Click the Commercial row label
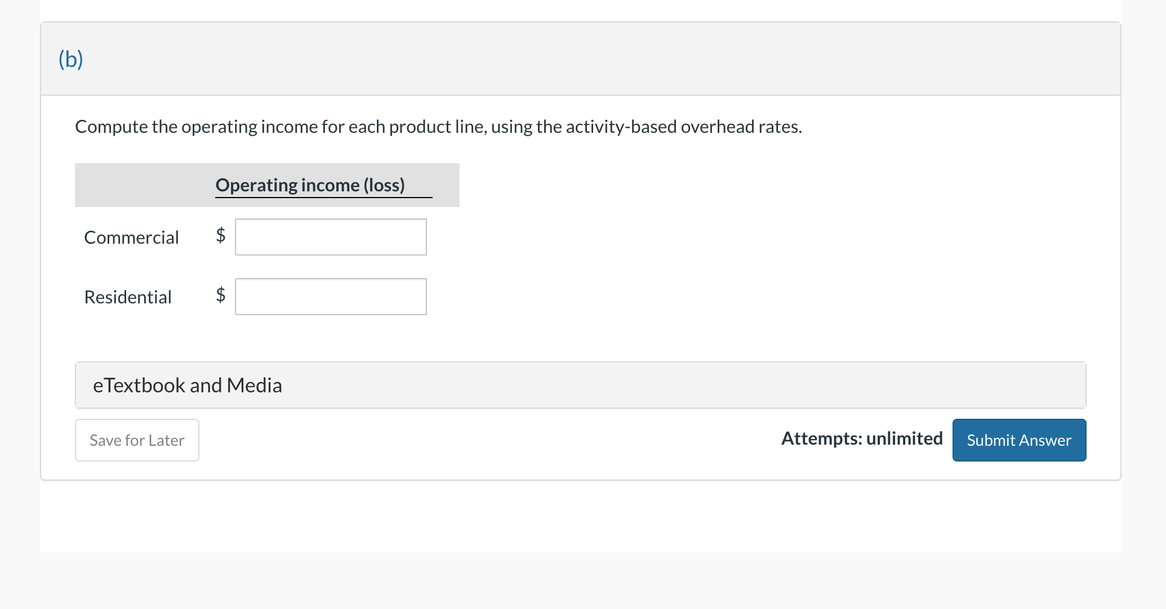Image resolution: width=1166 pixels, height=609 pixels. (131, 238)
